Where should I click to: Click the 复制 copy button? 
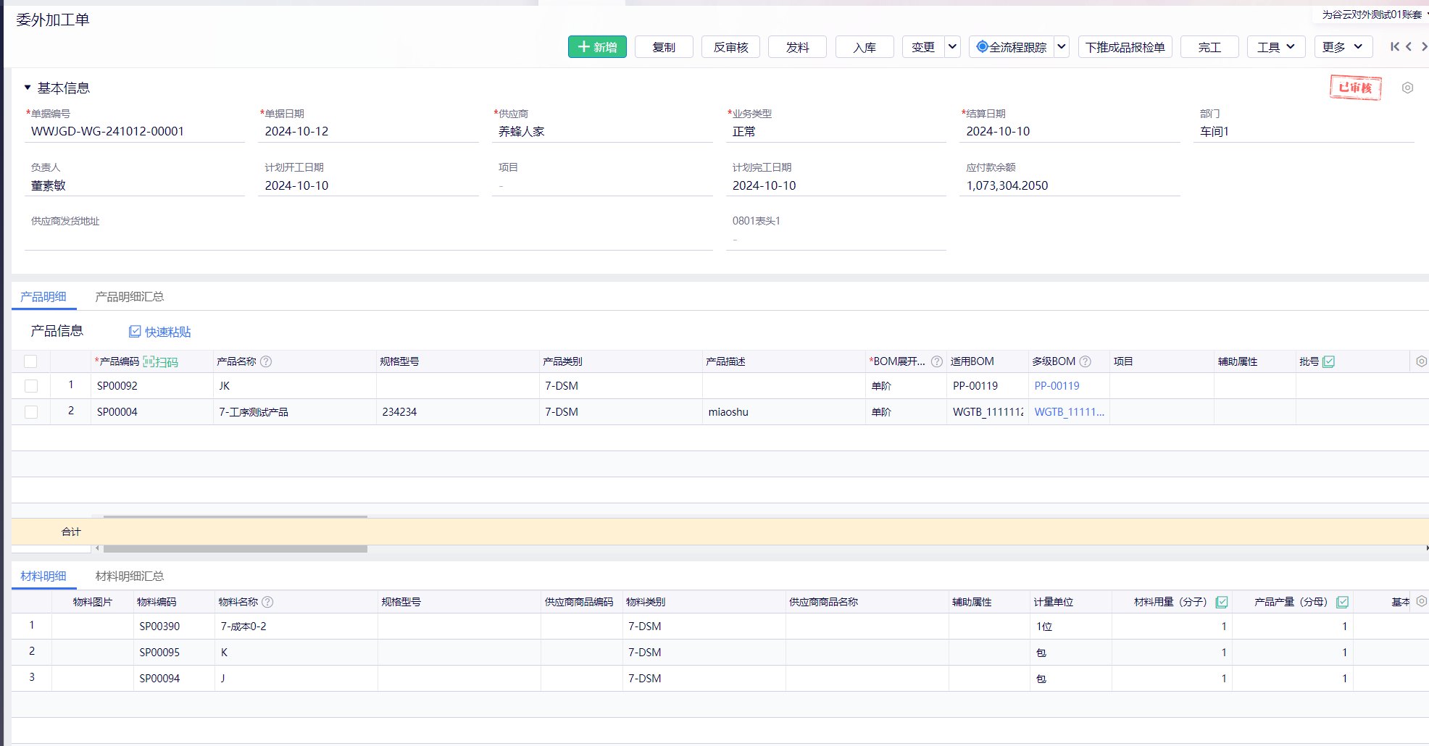pyautogui.click(x=664, y=47)
